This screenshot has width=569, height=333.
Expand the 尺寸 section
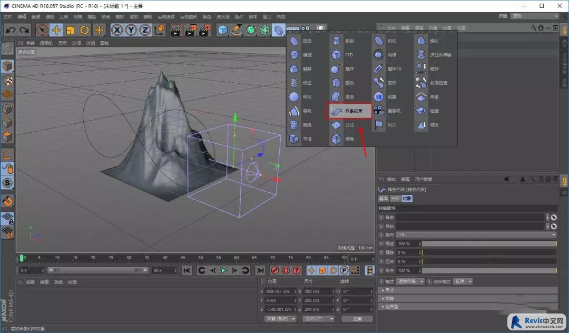point(468,290)
